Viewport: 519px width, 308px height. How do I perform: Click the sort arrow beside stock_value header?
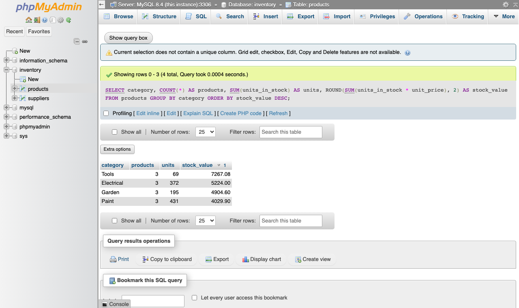pos(219,165)
